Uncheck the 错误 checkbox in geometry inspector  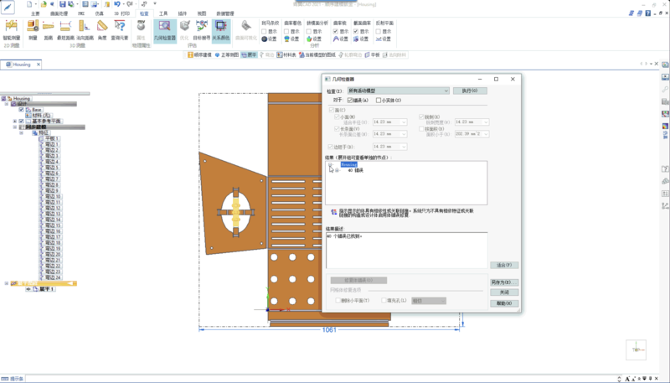click(x=350, y=100)
